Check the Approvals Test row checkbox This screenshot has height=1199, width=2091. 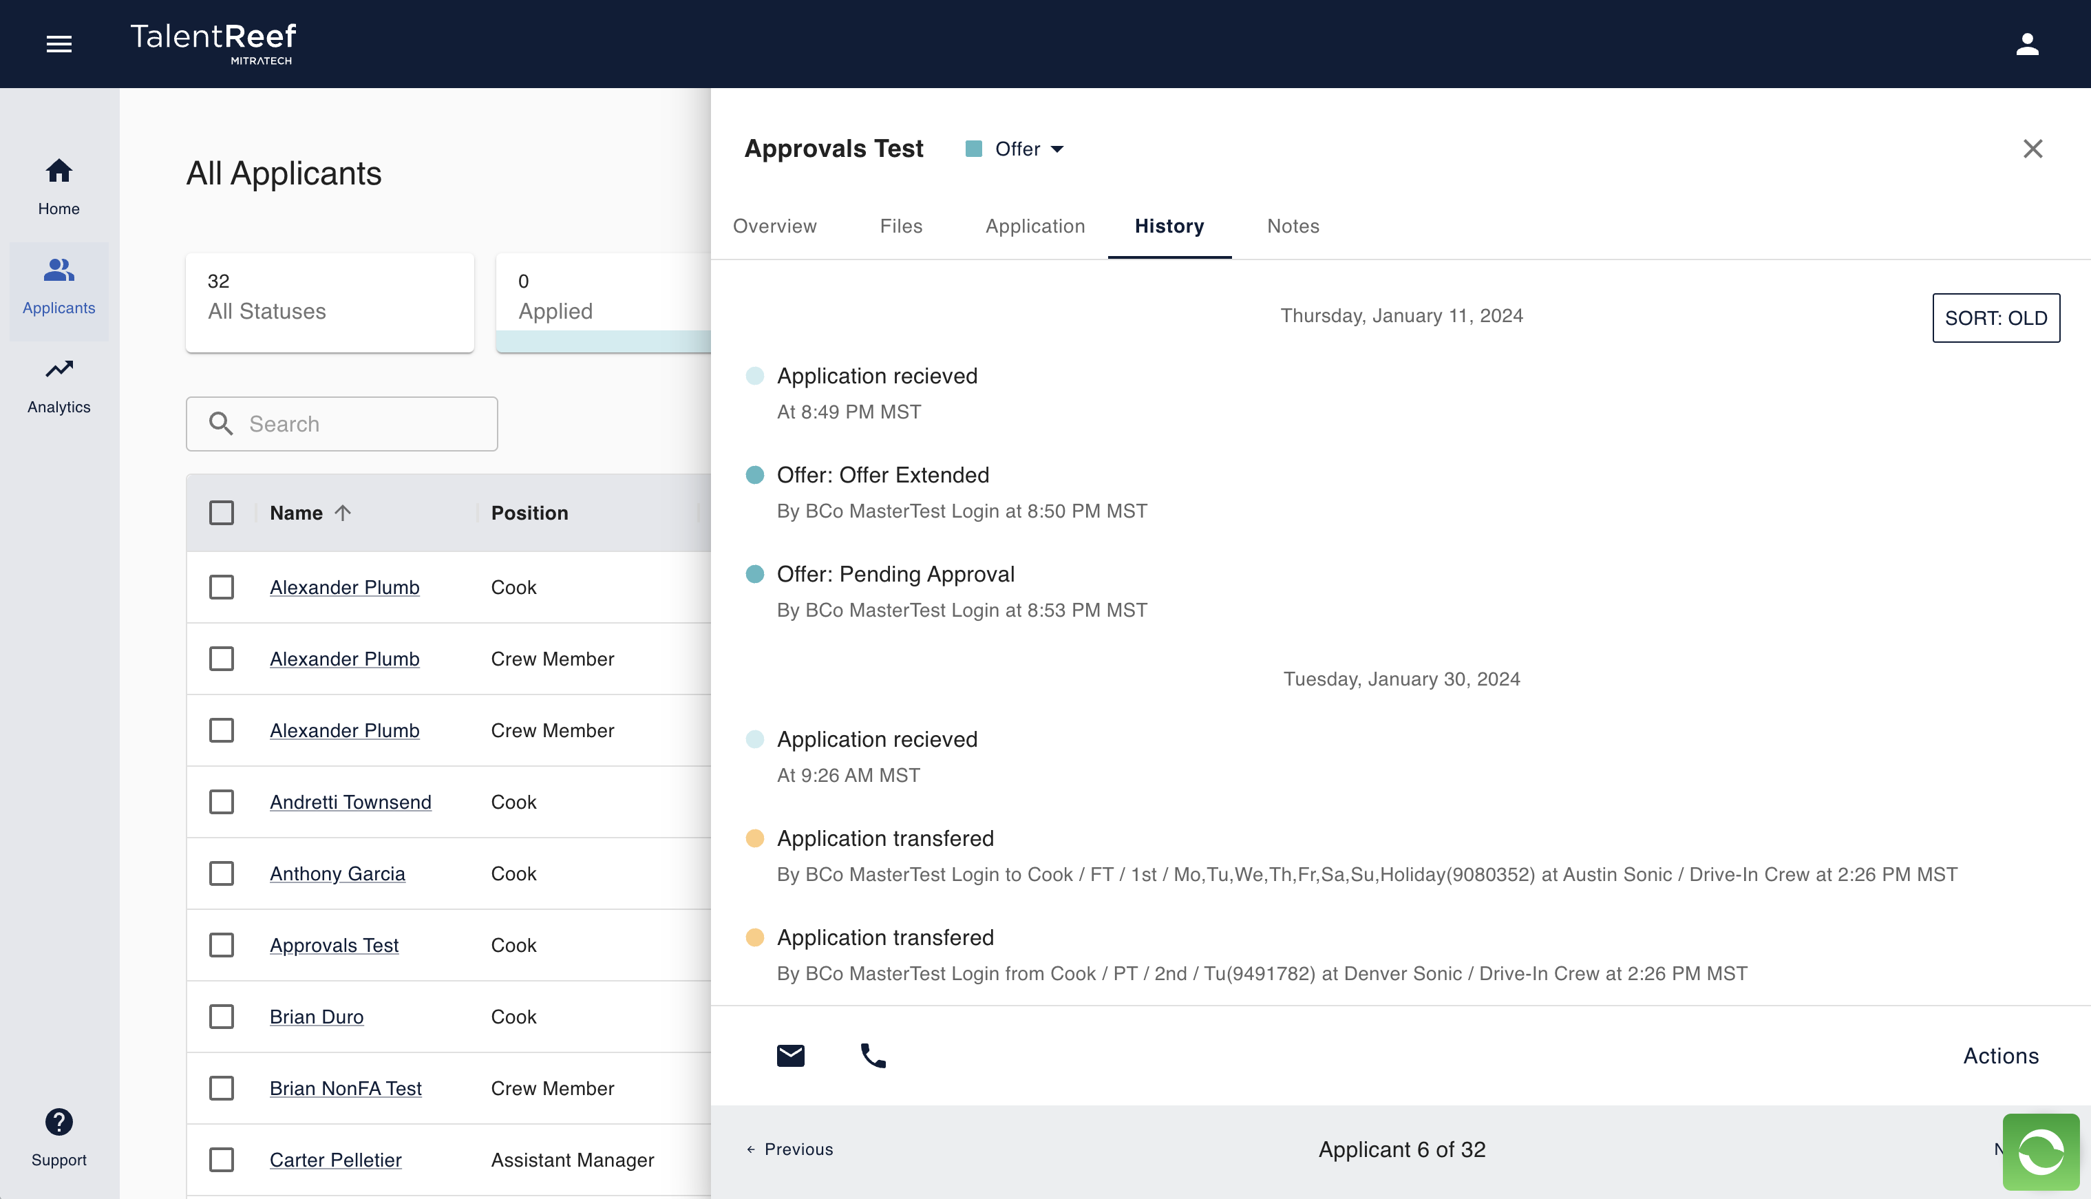(x=222, y=946)
